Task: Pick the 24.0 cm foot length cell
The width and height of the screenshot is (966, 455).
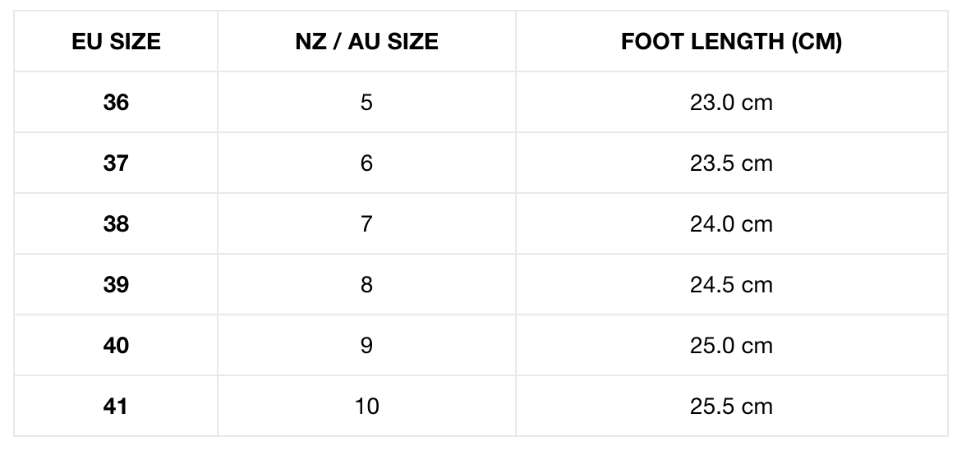Action: pyautogui.click(x=731, y=224)
